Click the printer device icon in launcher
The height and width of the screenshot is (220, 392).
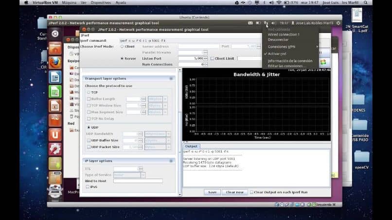(x=55, y=191)
